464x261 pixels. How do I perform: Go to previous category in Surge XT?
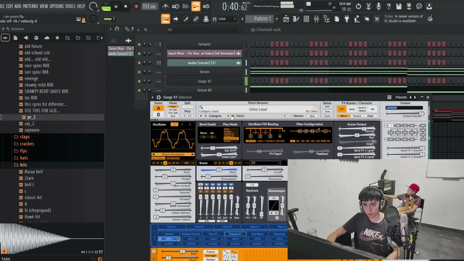[x=201, y=116]
